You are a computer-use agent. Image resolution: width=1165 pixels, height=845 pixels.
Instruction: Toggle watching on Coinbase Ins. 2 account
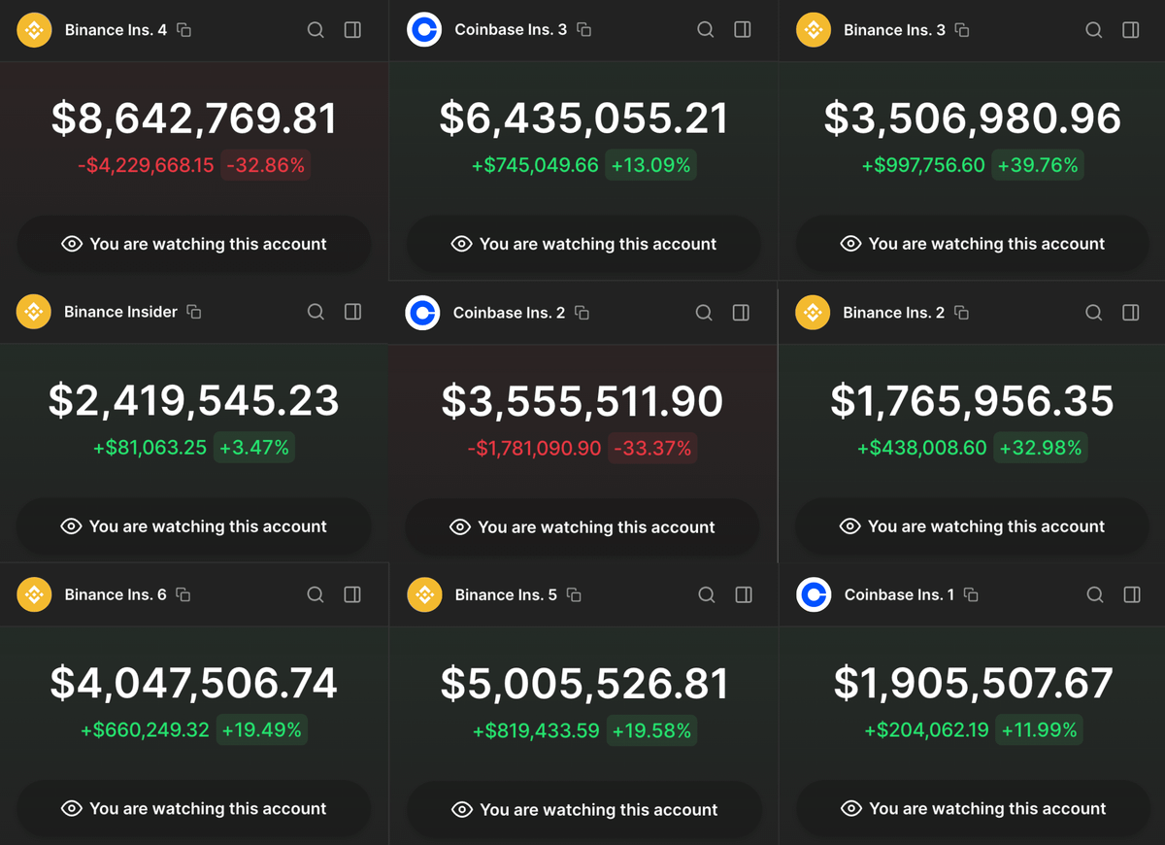coord(582,527)
